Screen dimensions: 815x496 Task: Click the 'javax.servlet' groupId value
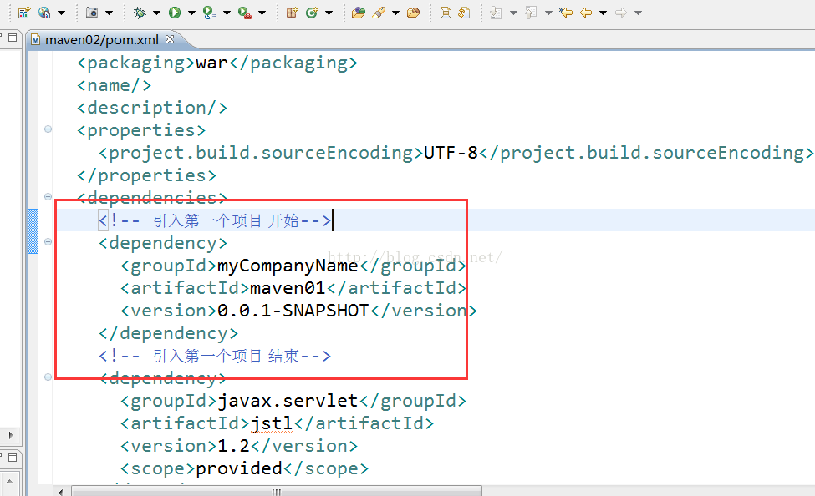click(x=288, y=401)
